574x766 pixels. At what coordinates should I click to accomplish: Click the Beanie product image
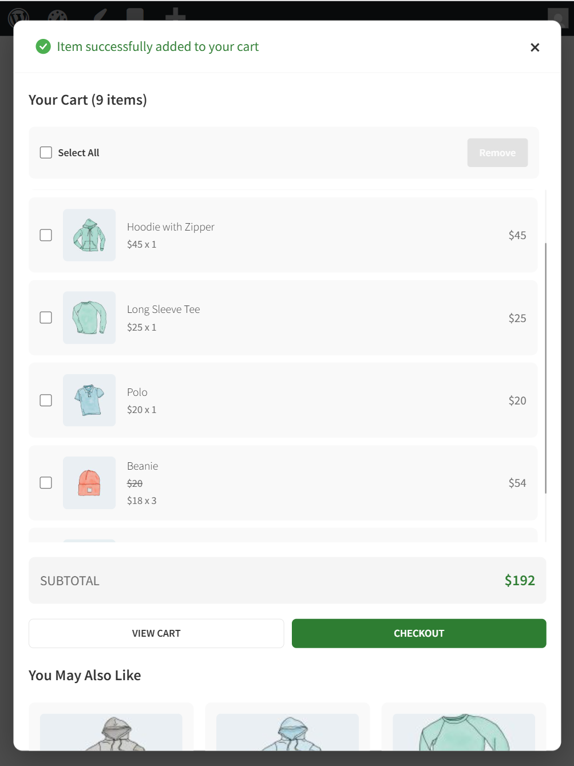[x=89, y=483]
